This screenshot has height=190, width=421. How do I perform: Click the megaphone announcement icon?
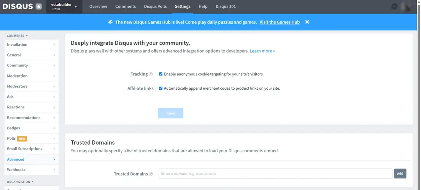110,22
